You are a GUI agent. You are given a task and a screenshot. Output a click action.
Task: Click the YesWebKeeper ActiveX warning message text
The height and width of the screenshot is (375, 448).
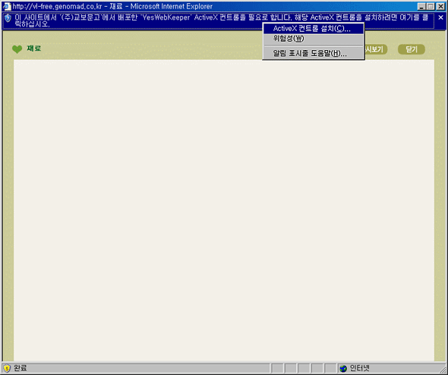tap(222, 20)
